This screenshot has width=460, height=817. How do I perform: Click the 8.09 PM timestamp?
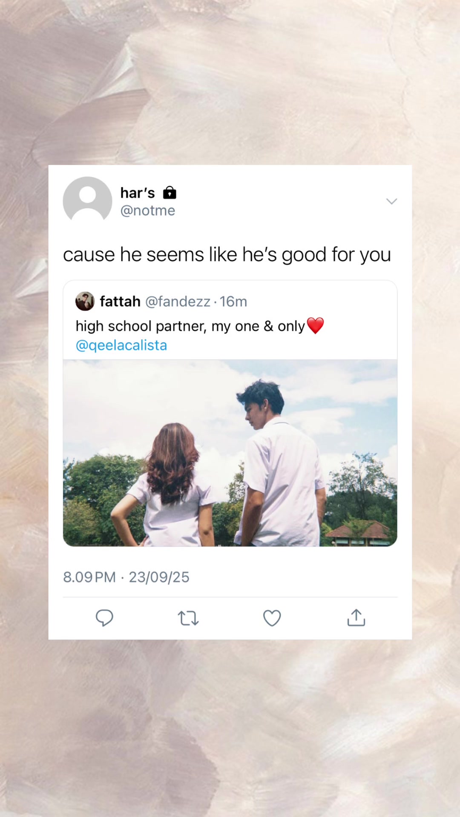[x=89, y=577]
